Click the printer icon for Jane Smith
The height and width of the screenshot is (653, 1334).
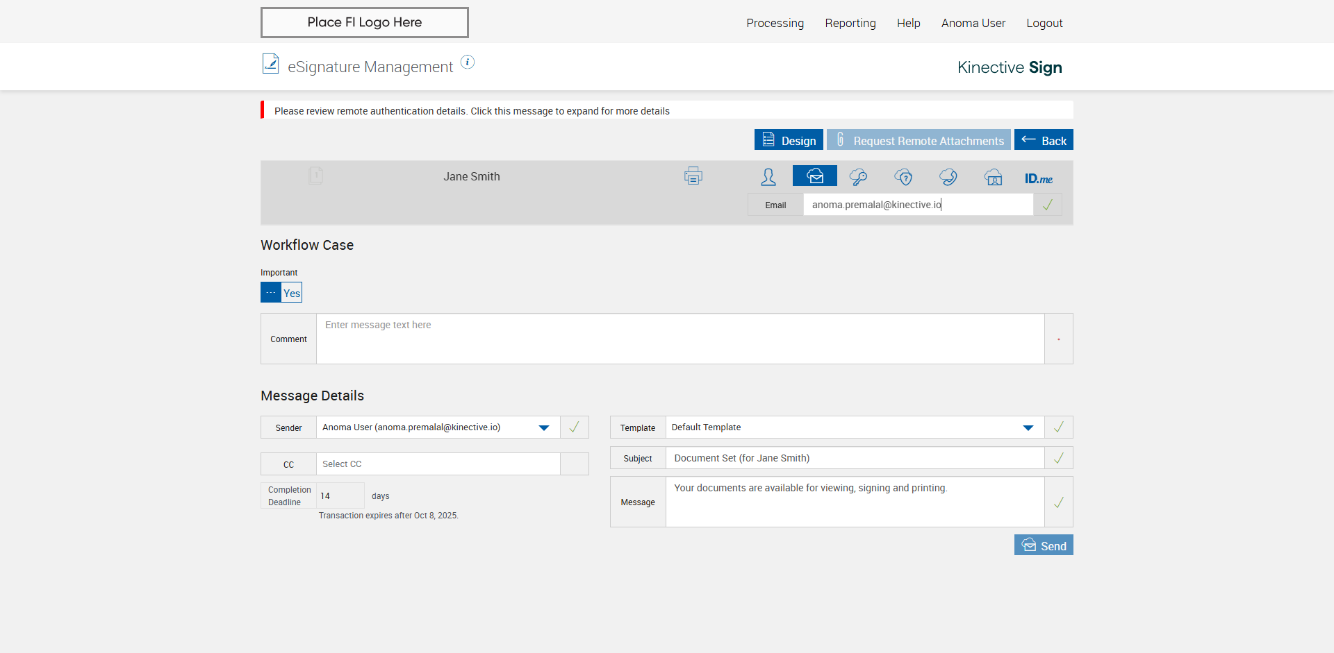(x=693, y=176)
